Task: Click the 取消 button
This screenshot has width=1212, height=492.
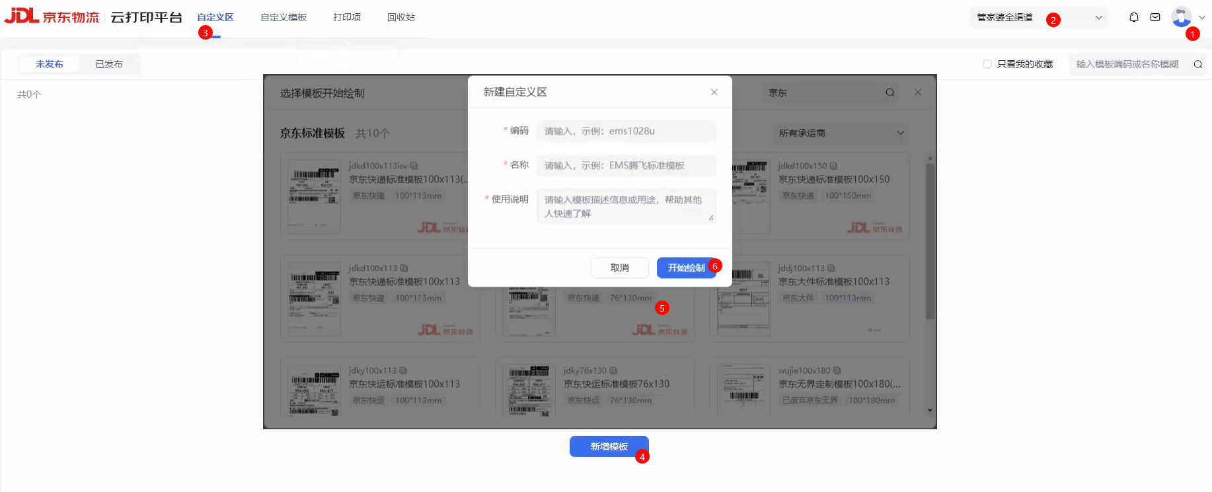Action: click(620, 267)
